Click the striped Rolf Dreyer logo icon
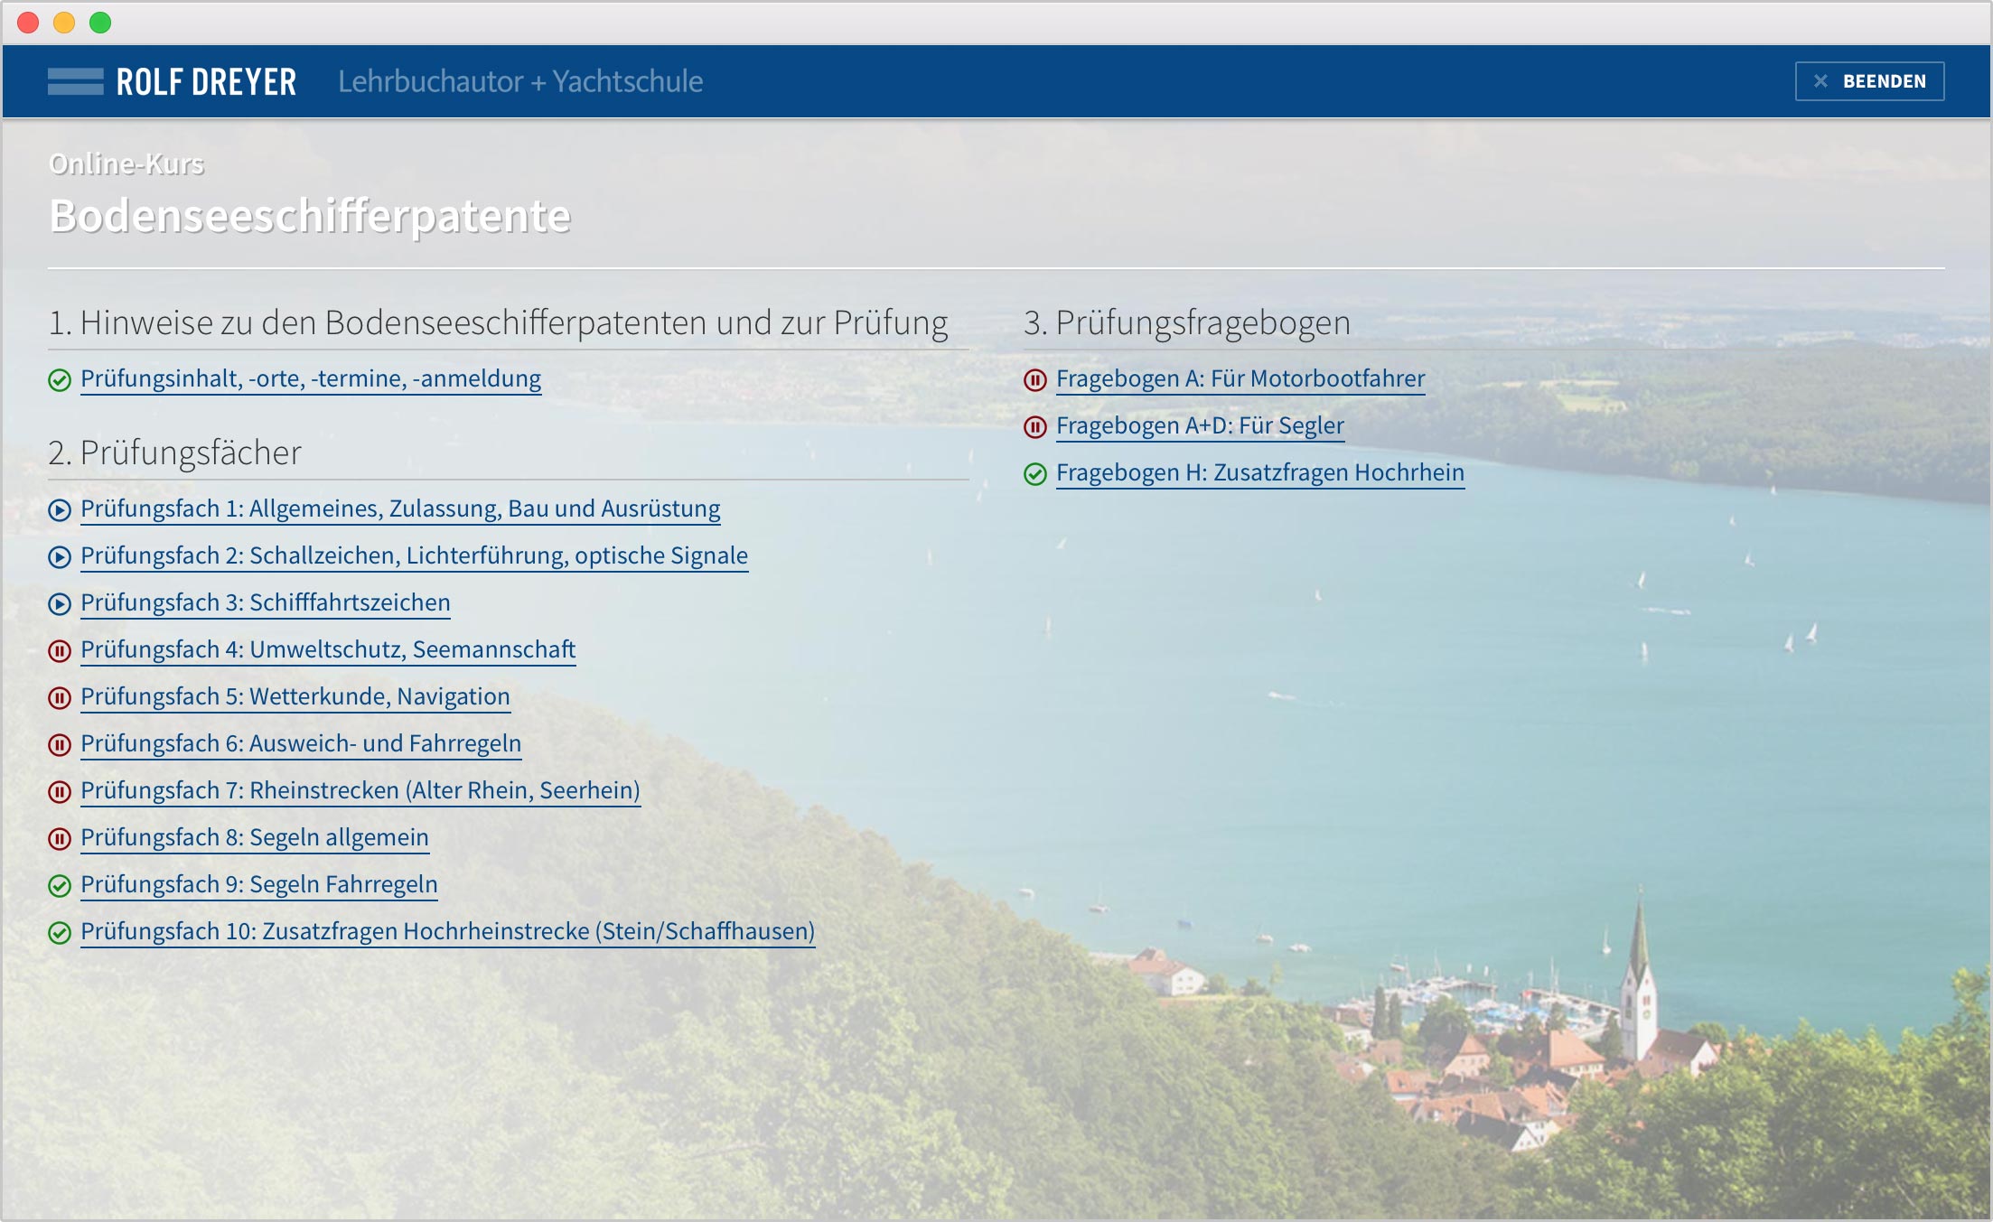Screen dimensions: 1993x1222 (76, 81)
